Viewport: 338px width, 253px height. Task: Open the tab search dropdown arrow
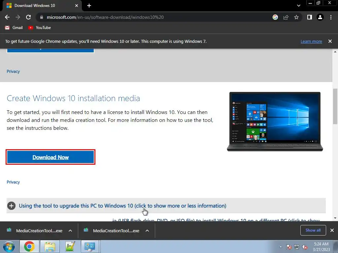click(298, 6)
